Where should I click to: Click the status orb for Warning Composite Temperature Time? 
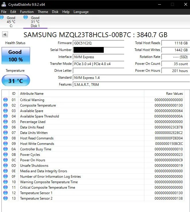click(5, 182)
